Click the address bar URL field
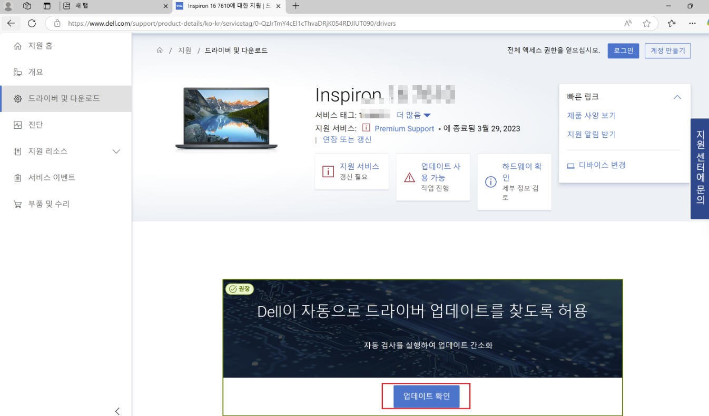709x416 pixels. (x=337, y=23)
